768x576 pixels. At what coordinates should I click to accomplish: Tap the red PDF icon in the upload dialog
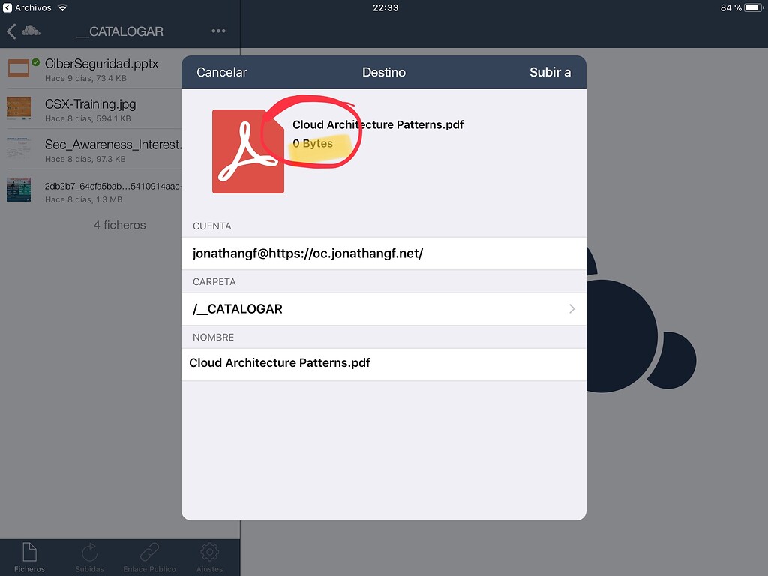247,151
